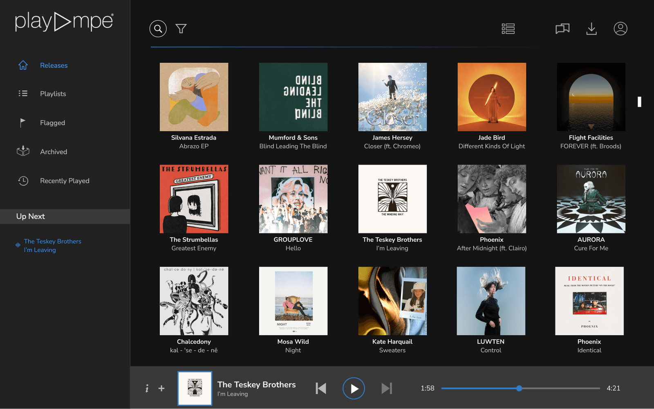Open the Flagged section
Viewport: 654px width, 409px height.
tap(52, 122)
